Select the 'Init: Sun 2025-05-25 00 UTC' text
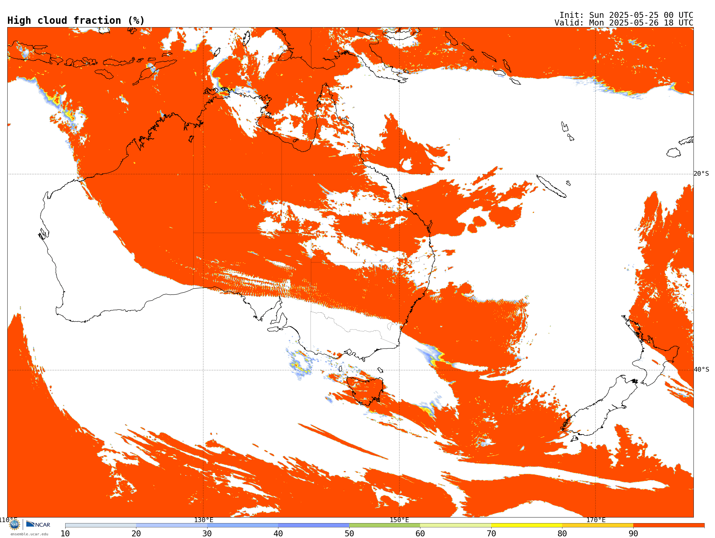715x538 pixels. (x=626, y=15)
